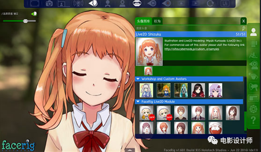The image size is (261, 152).
Task: Select the red-hooded dark-haired workshop avatar
Action: 198,90
